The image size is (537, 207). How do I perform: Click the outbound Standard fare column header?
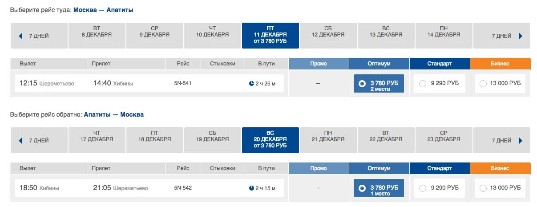click(x=440, y=64)
